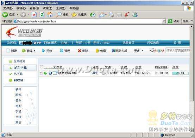Check the qqdtqfb.exe row checkbox
This screenshot has width=195, height=138.
click(41, 73)
